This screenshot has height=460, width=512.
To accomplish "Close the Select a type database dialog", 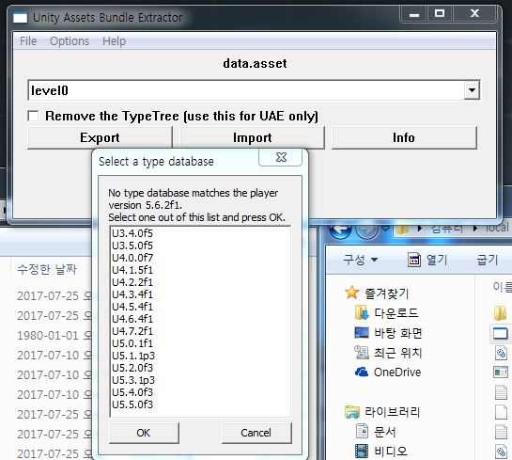I will tap(281, 157).
